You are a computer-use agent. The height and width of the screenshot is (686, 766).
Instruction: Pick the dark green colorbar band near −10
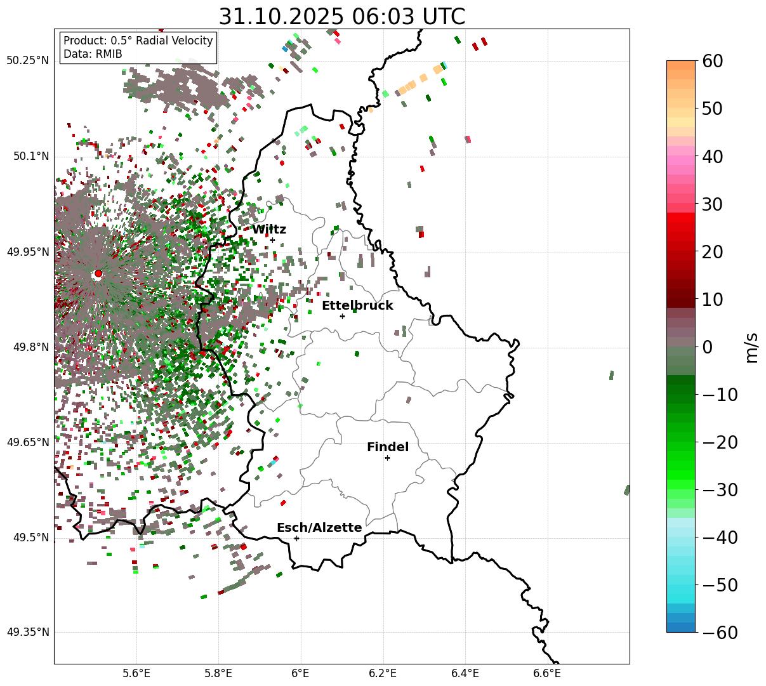[x=681, y=390]
